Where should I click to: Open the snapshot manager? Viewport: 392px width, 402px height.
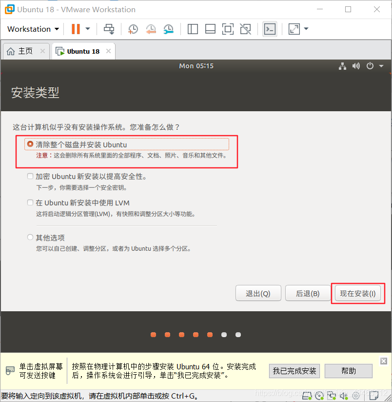click(x=169, y=29)
